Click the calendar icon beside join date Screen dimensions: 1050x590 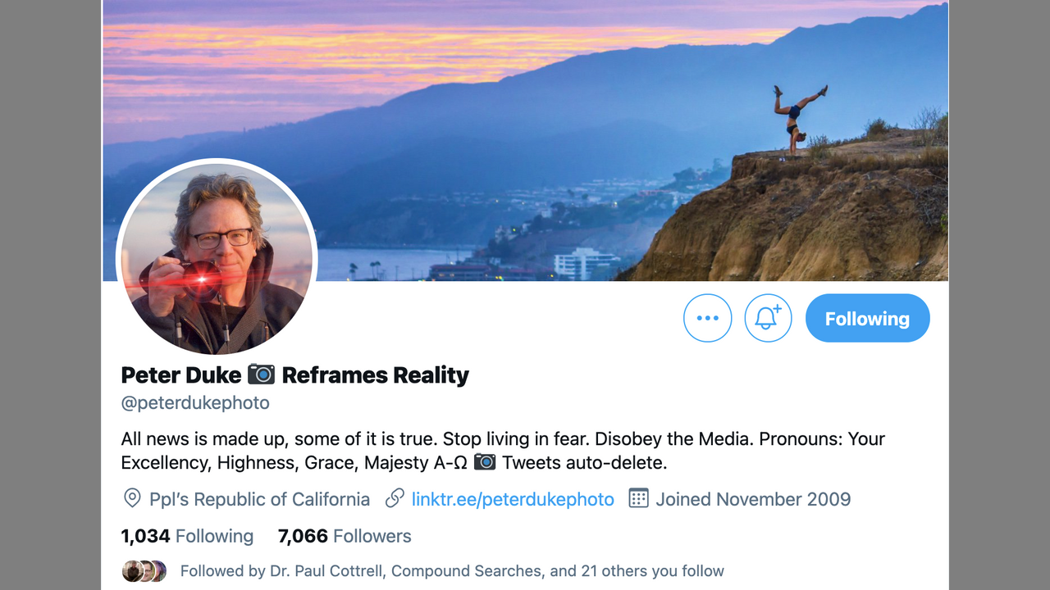(x=638, y=498)
